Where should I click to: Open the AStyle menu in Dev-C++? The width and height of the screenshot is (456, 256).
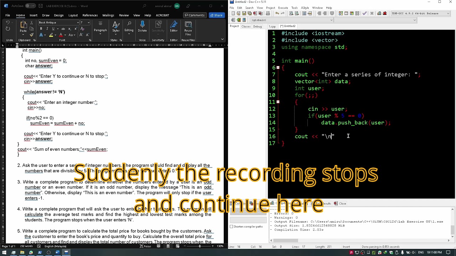click(x=305, y=8)
